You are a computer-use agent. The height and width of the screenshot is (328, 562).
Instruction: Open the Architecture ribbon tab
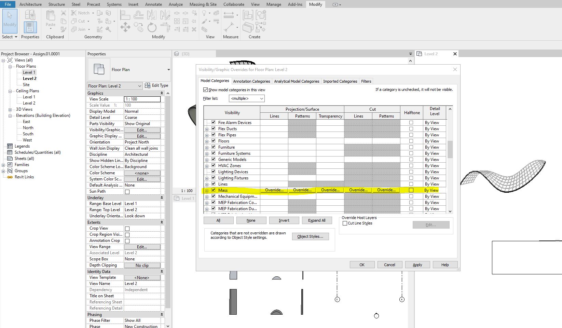point(31,4)
